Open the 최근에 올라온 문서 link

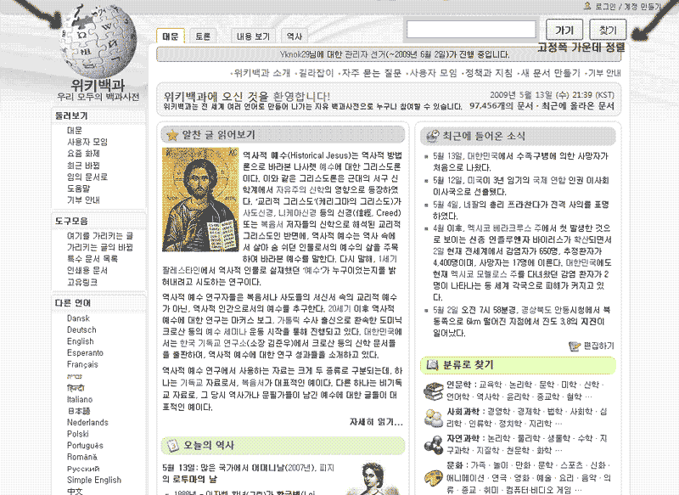pyautogui.click(x=578, y=105)
